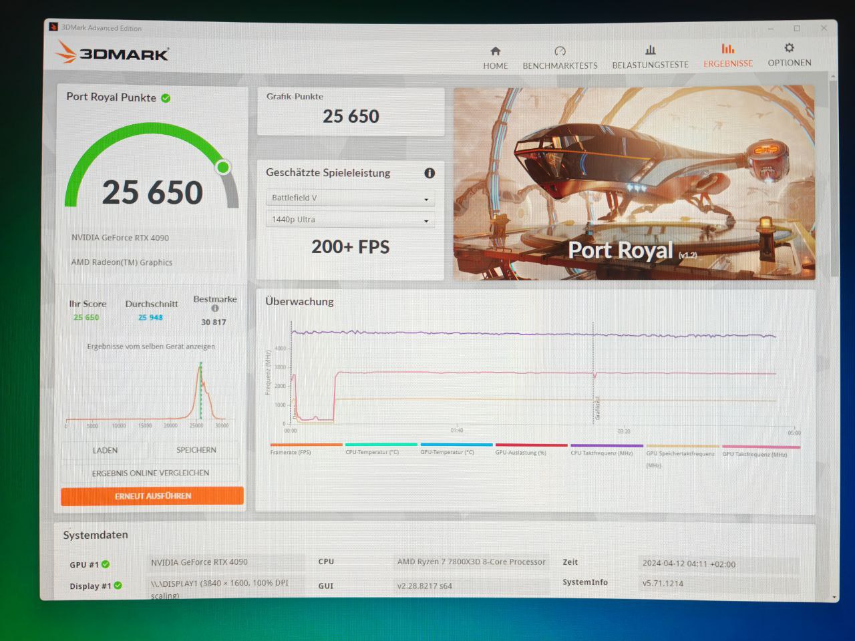Click the 200+ FPS estimate
Screen dimensions: 855x641
[x=350, y=247]
